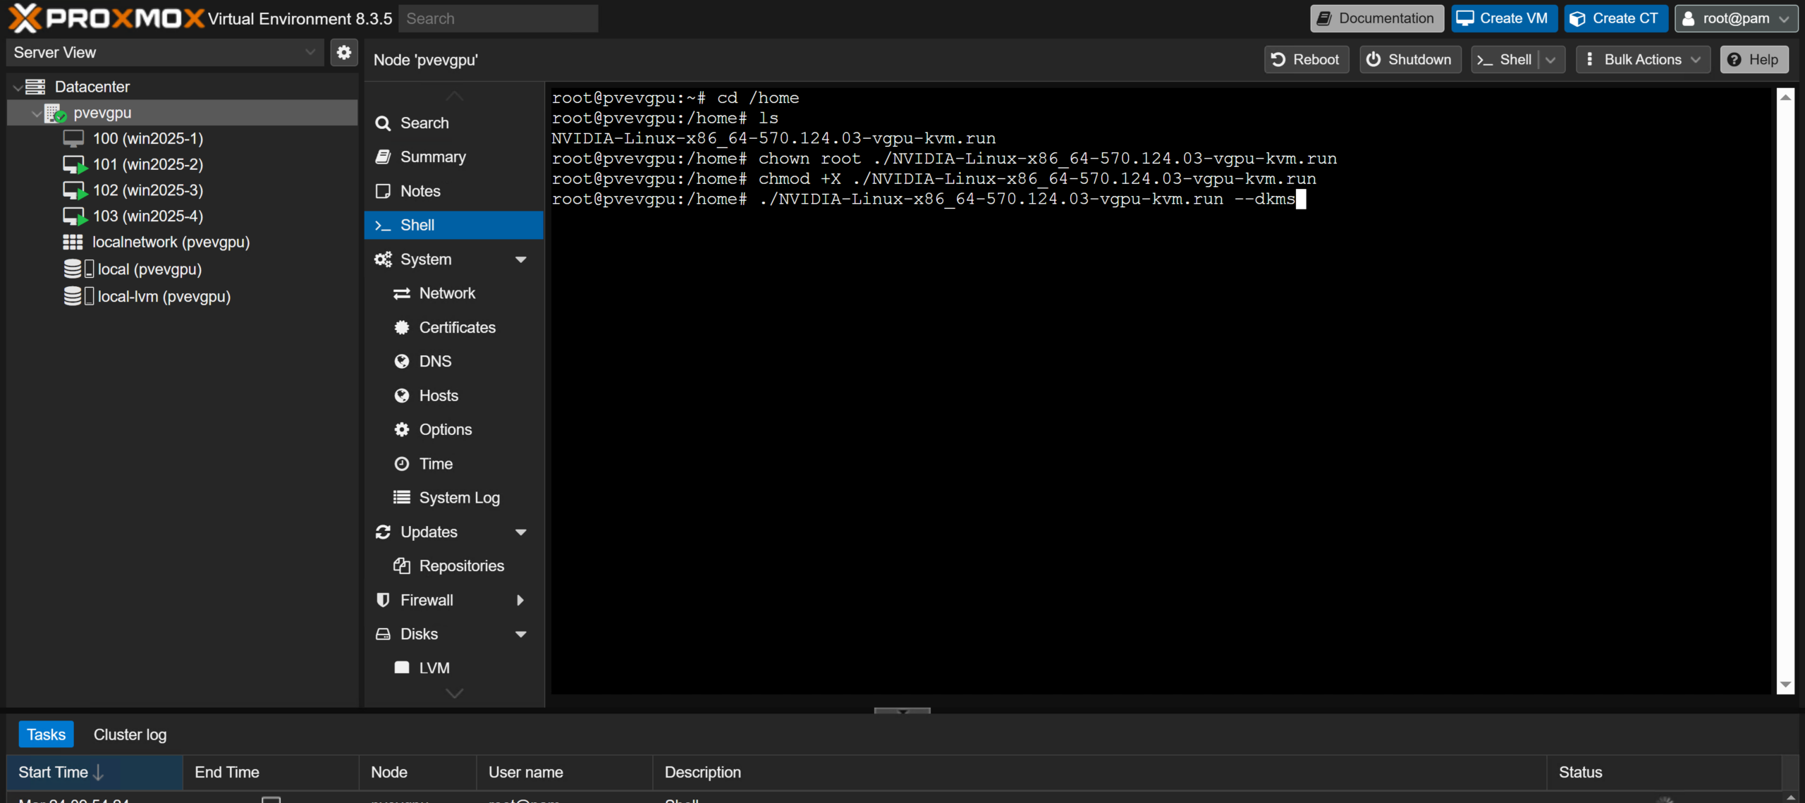Click the Node column header in tasks
This screenshot has width=1805, height=803.
pyautogui.click(x=417, y=772)
